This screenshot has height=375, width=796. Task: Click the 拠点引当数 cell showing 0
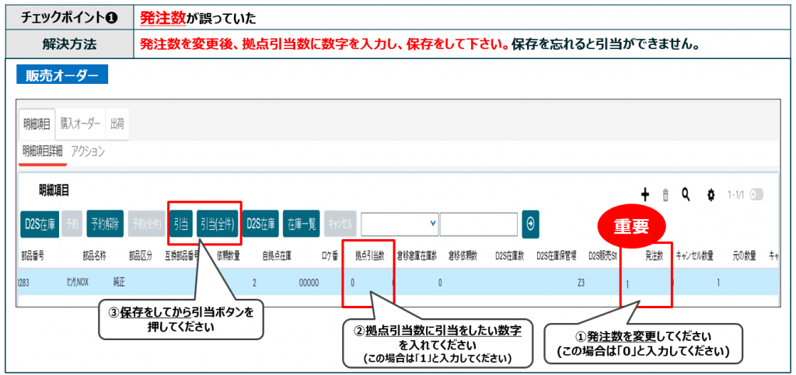click(353, 283)
